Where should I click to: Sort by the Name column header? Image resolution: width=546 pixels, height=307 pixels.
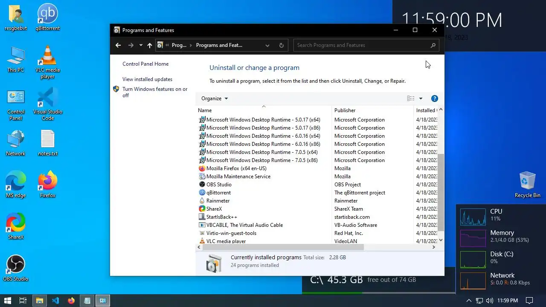(263, 110)
